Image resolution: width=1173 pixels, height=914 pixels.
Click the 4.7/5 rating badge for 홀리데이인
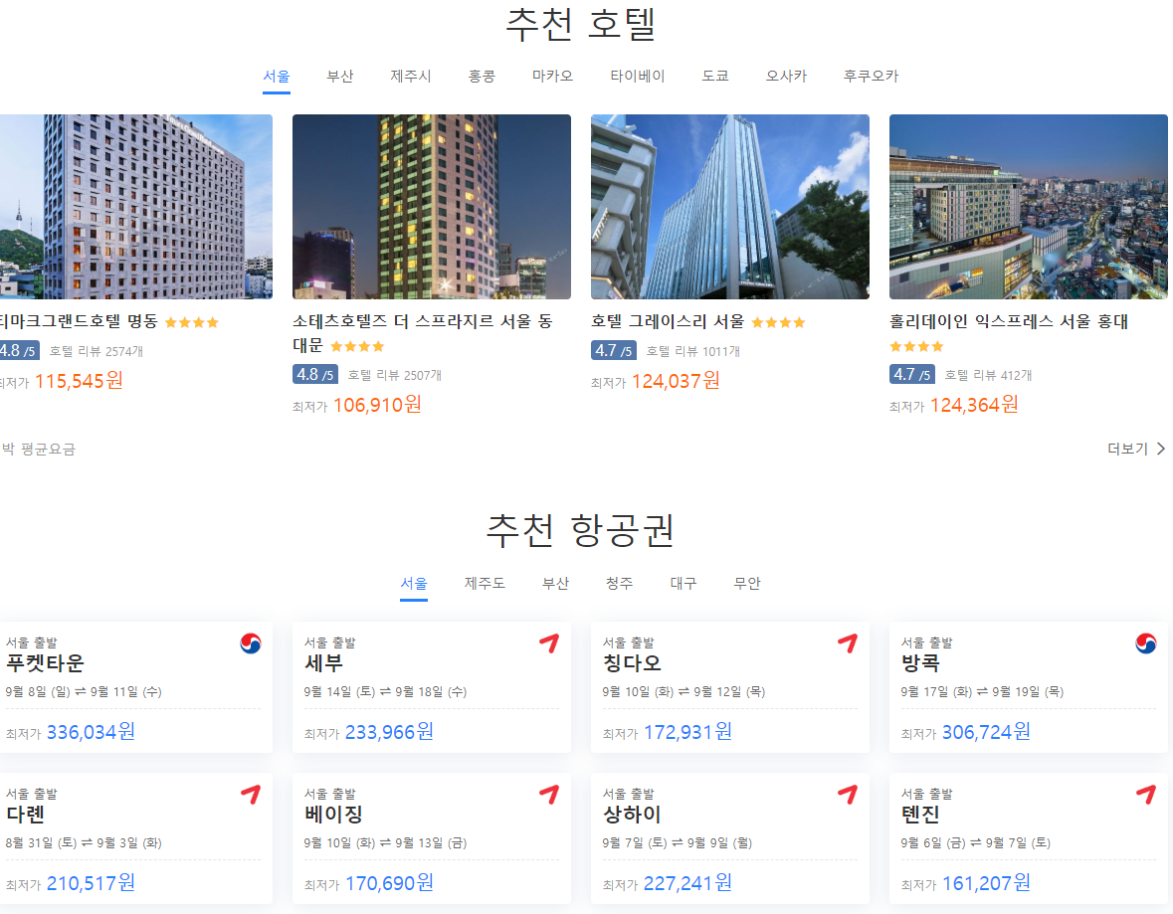pos(912,374)
